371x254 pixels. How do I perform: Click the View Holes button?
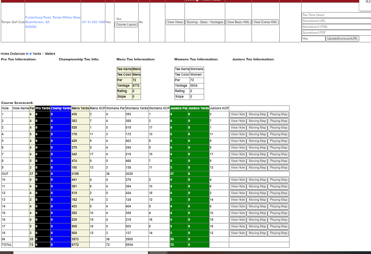click(175, 22)
